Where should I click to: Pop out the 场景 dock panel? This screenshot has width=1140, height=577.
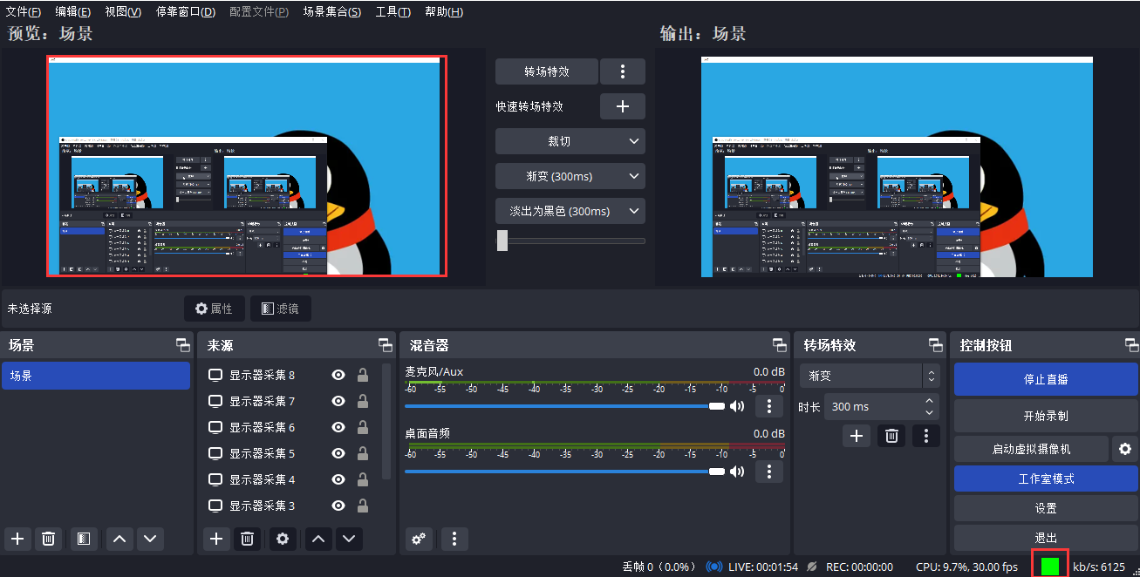(x=182, y=345)
